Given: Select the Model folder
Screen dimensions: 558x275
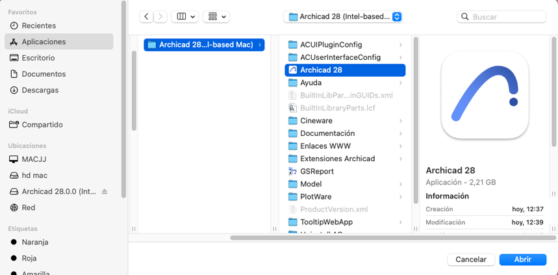Looking at the screenshot, I should (x=345, y=184).
